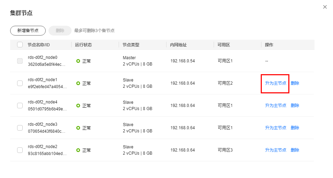
Task: Click 删除 in the rds-d0f2_node4 row
Action: pyautogui.click(x=295, y=106)
